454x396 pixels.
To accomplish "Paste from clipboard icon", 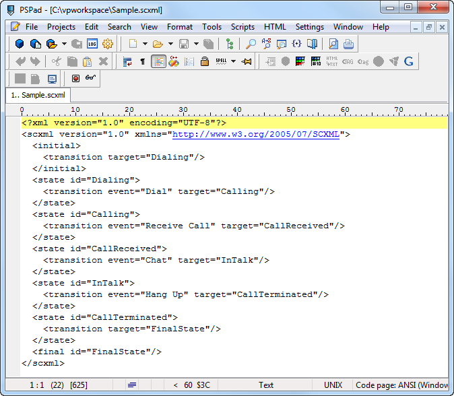I will point(87,61).
